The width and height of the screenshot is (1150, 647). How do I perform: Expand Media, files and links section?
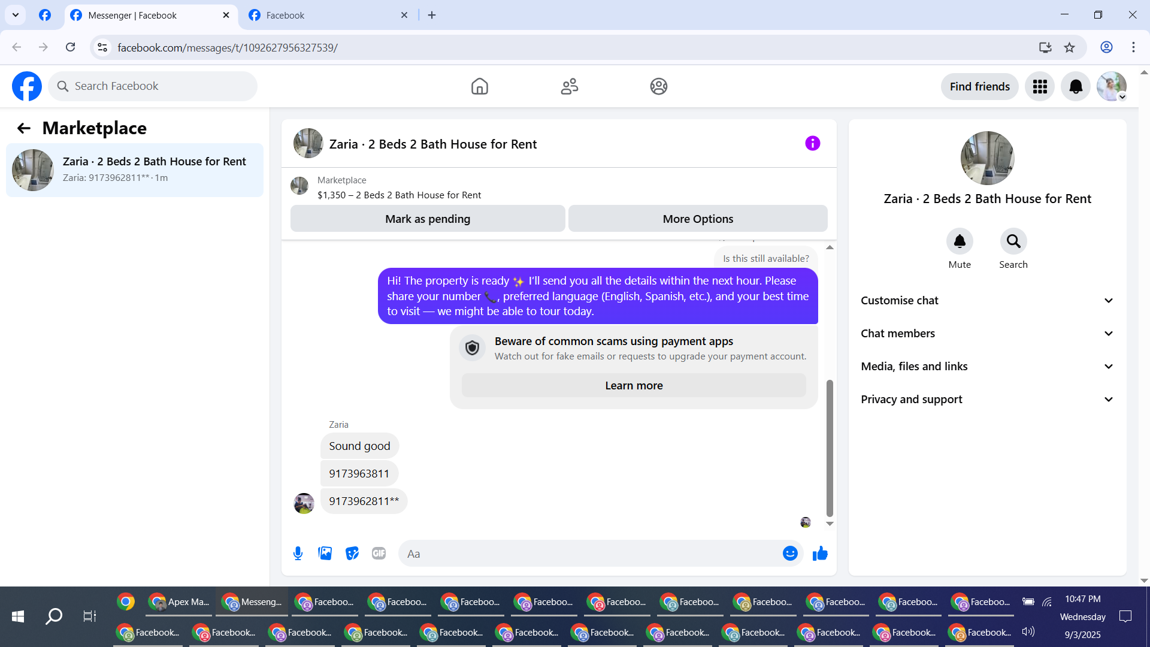(987, 367)
